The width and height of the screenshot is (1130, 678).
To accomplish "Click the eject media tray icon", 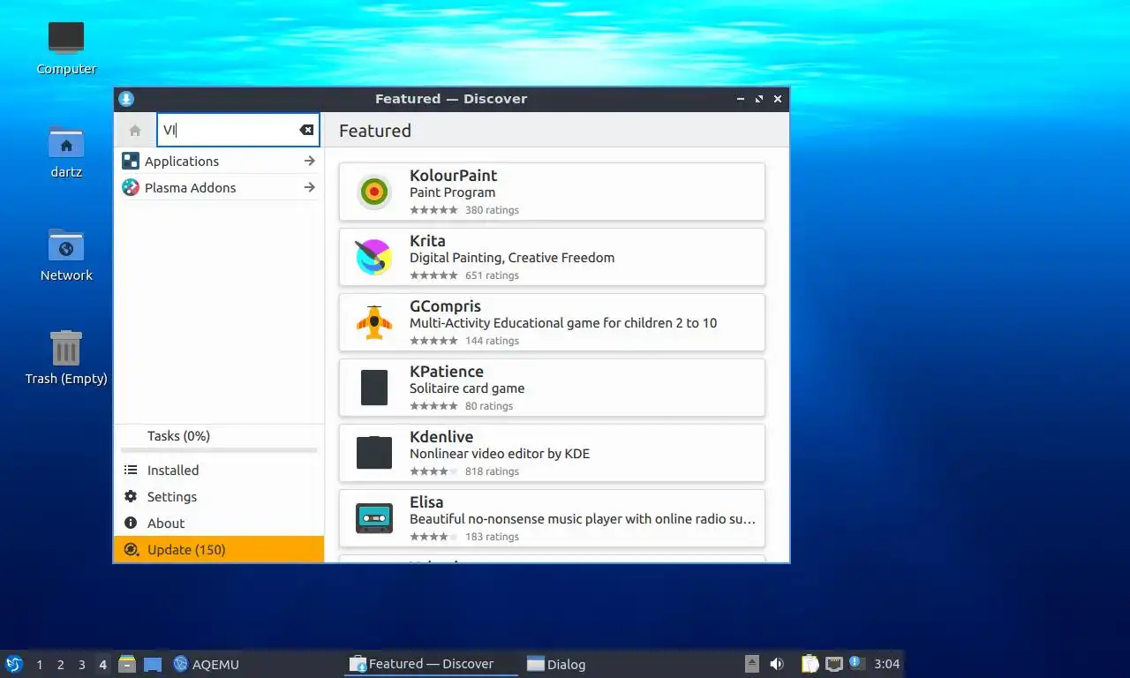I will tap(752, 664).
